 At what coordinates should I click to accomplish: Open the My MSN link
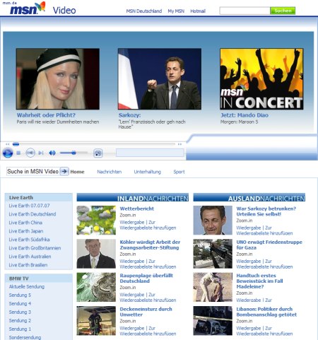(176, 11)
